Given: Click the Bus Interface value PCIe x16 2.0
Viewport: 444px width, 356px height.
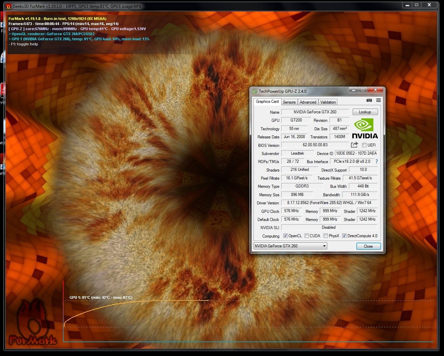Looking at the screenshot, I should pyautogui.click(x=352, y=161).
